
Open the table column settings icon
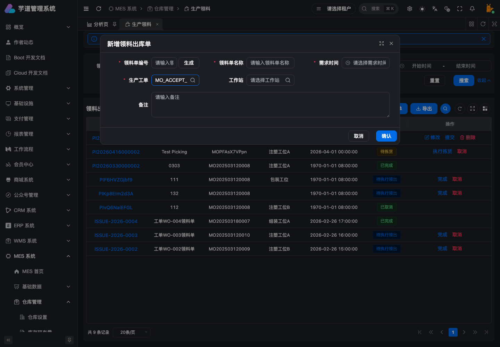click(x=485, y=109)
